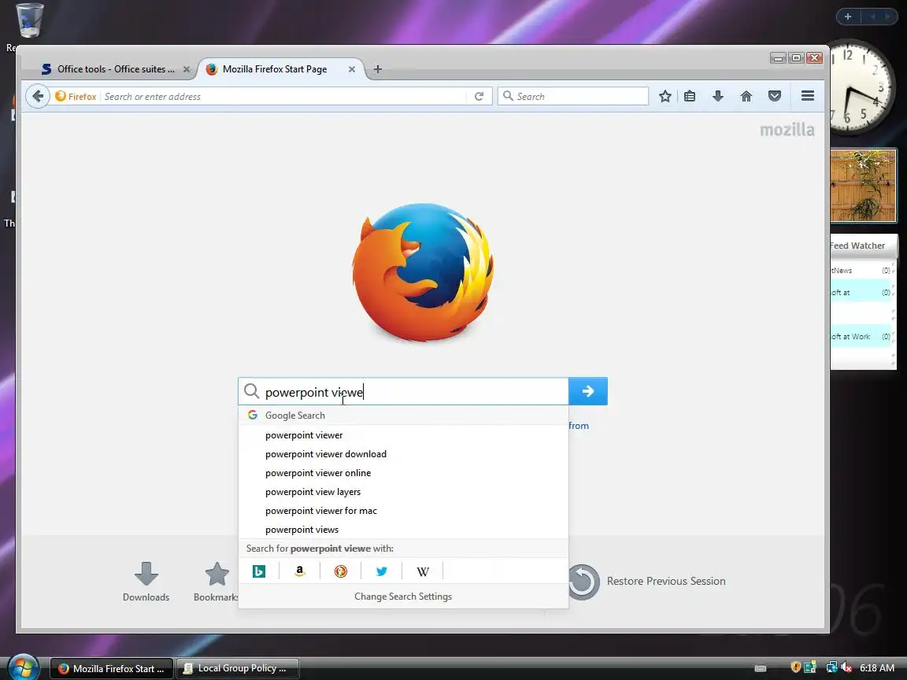Open the Firefox hamburger menu
This screenshot has height=680, width=907.
coord(808,96)
